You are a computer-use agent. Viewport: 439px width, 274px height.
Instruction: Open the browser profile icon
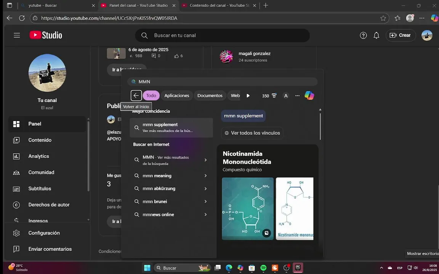click(x=410, y=18)
